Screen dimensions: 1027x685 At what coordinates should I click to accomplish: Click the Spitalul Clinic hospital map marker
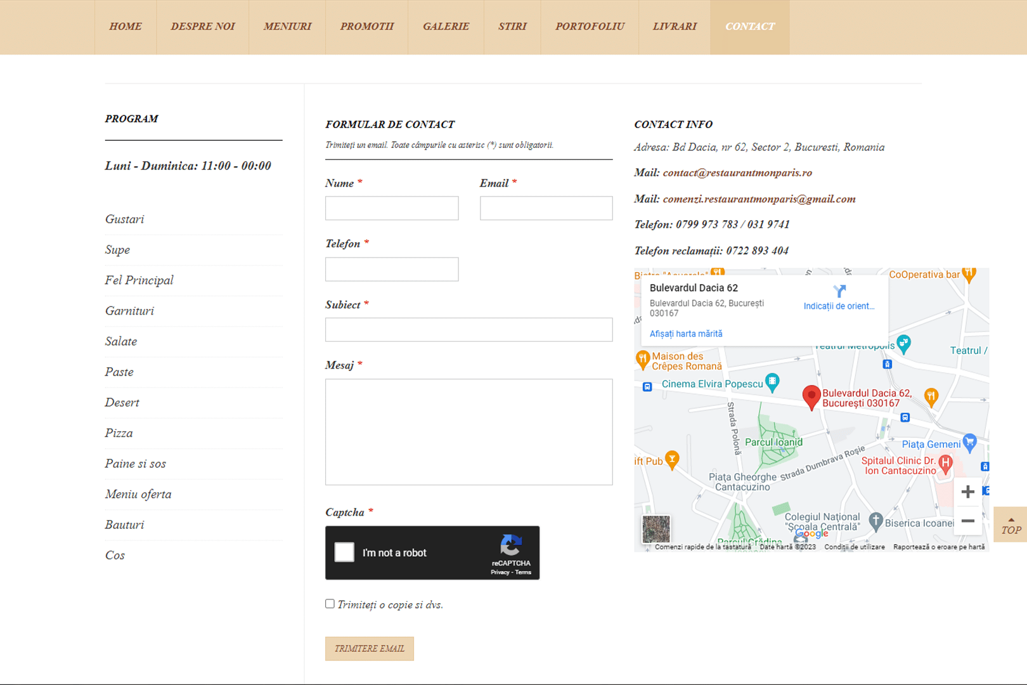[945, 464]
